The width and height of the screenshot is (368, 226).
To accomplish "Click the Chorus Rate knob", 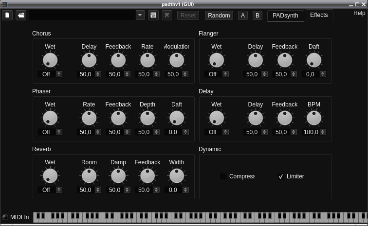I will coord(147,60).
